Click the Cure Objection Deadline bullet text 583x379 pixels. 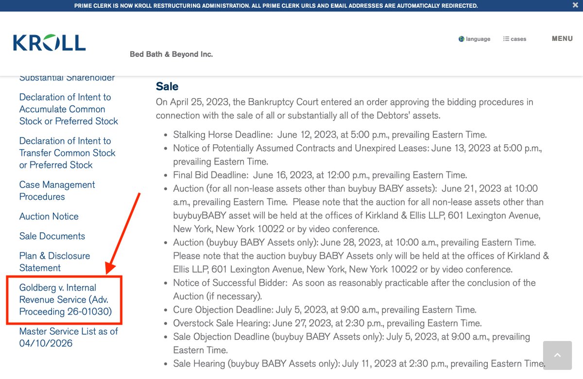pyautogui.click(x=325, y=310)
